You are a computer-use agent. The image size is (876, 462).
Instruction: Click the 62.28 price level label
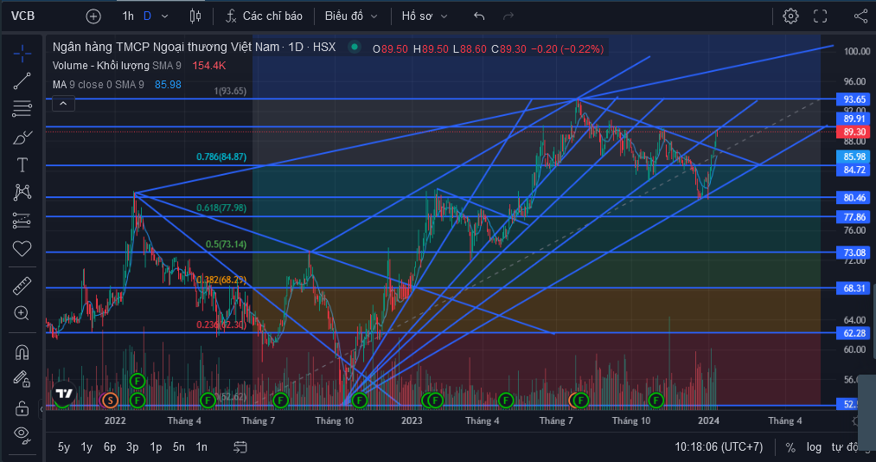coord(854,333)
